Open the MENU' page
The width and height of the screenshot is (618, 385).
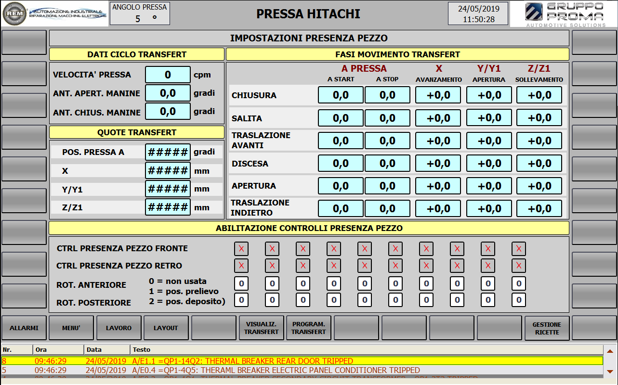pyautogui.click(x=71, y=328)
